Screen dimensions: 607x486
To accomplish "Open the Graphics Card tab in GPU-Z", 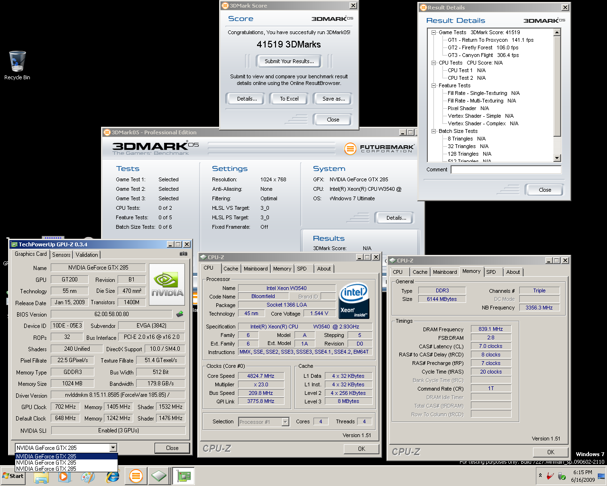I will pos(31,254).
